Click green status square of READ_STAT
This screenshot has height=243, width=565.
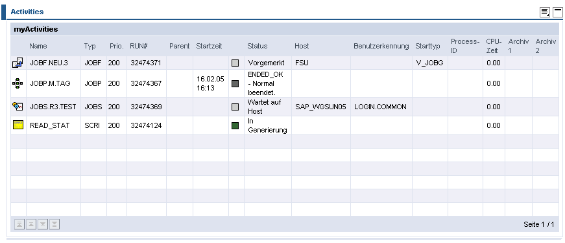click(235, 125)
